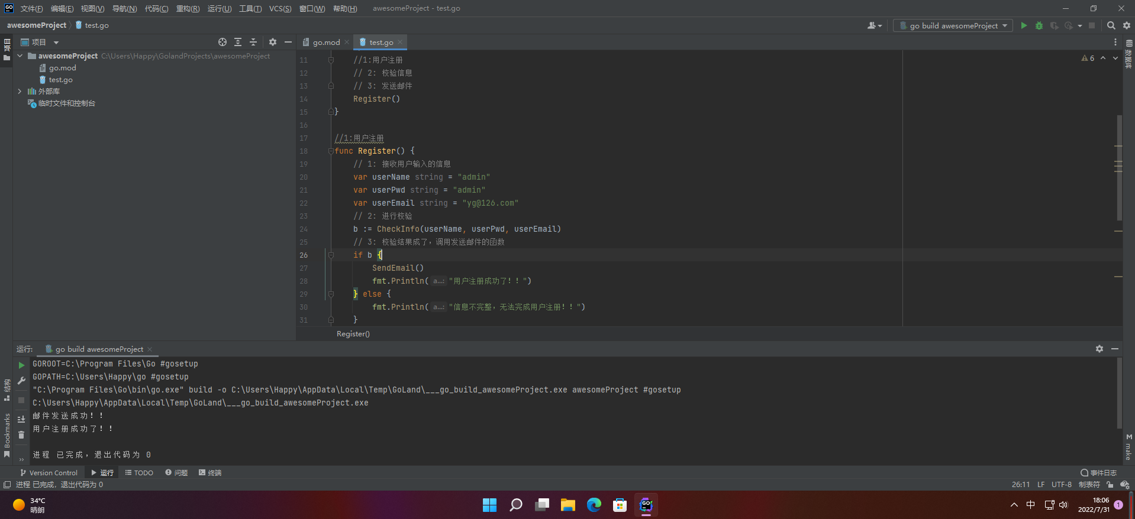Screen dimensions: 1135x519
Task: Open the 编辑(E) menu
Action: 62,8
